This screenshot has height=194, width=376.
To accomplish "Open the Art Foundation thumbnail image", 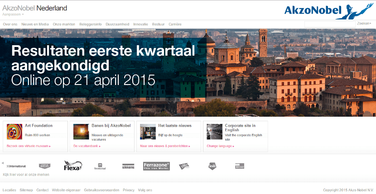I will coord(14,132).
